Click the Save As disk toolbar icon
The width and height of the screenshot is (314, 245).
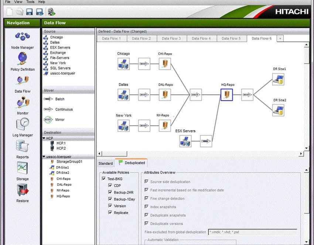tap(40, 12)
